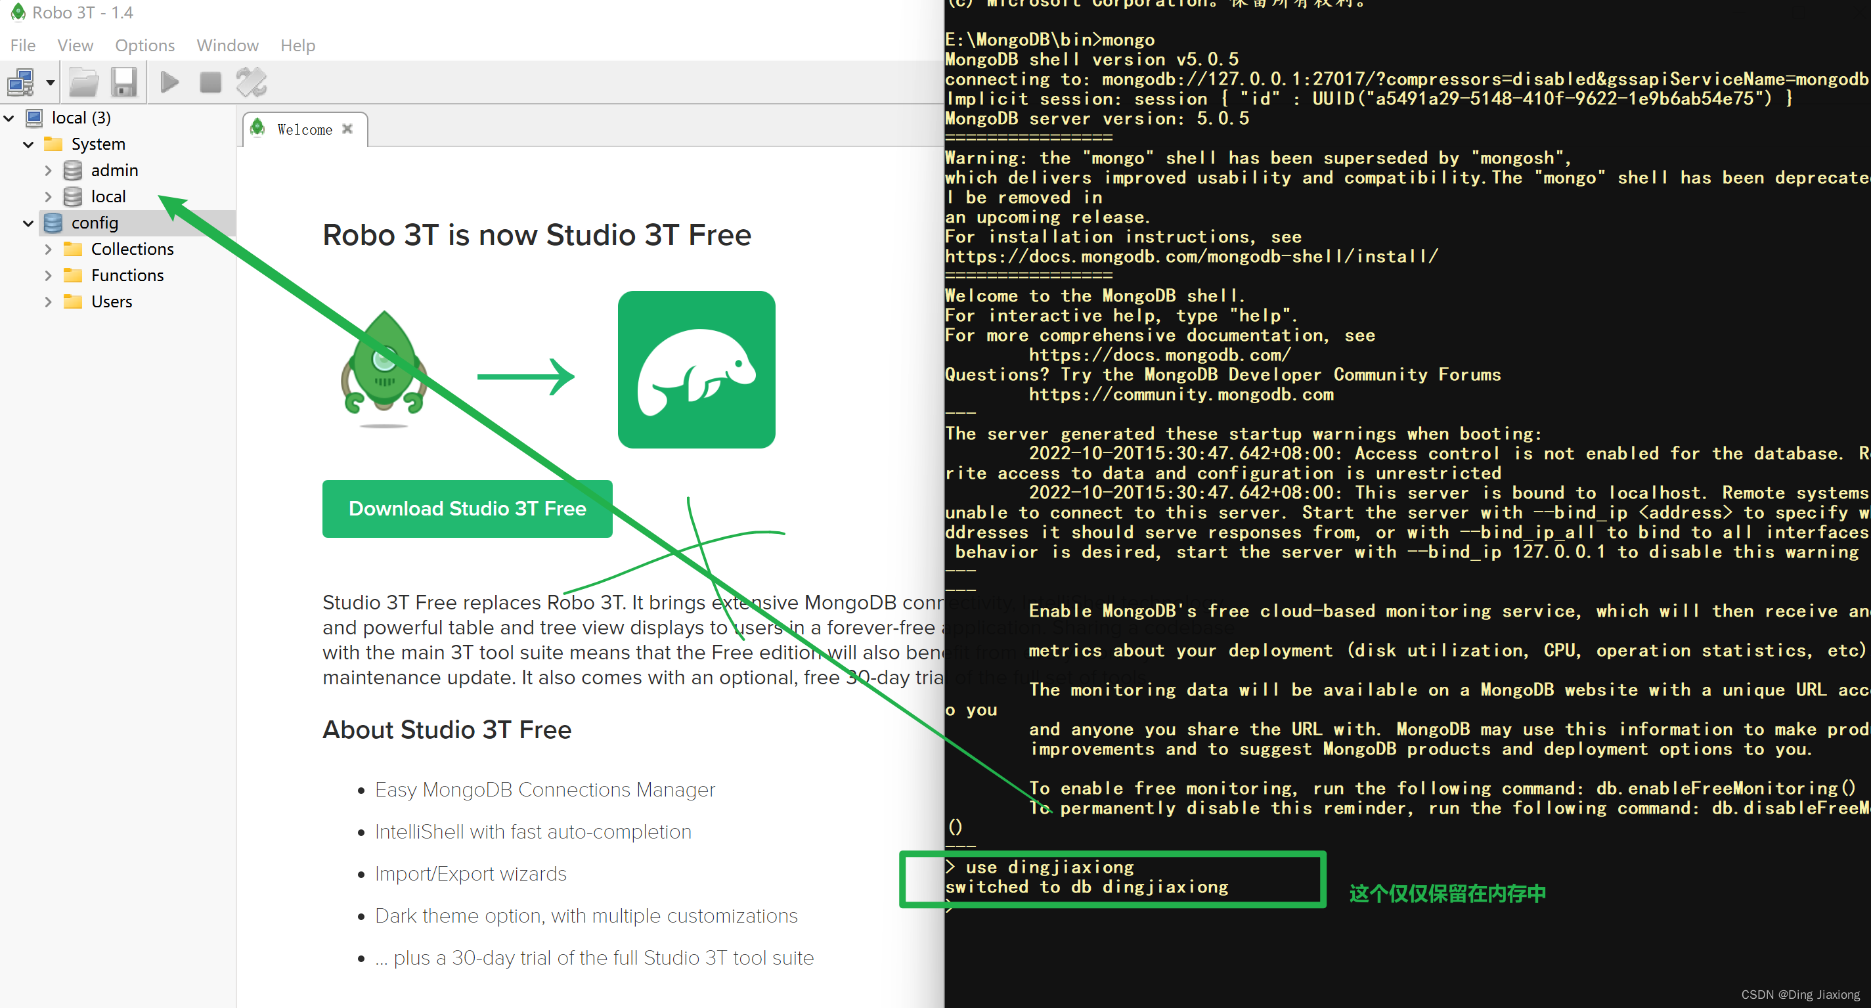Image resolution: width=1871 pixels, height=1008 pixels.
Task: Expand the Users folder
Action: tap(48, 301)
